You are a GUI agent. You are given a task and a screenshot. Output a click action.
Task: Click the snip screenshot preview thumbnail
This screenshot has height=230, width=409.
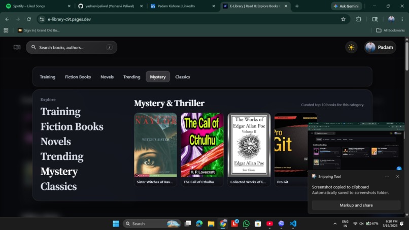click(356, 146)
